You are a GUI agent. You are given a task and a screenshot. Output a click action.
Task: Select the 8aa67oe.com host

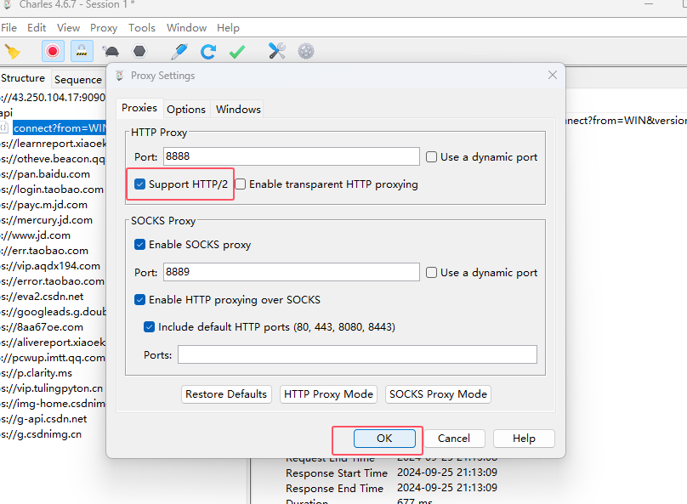click(42, 327)
